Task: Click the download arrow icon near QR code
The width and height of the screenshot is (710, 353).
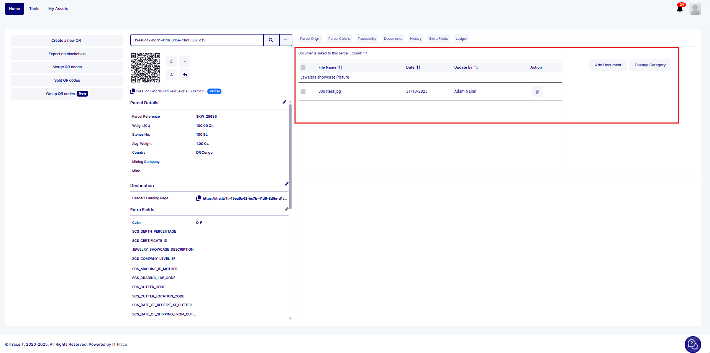Action: pos(185,61)
